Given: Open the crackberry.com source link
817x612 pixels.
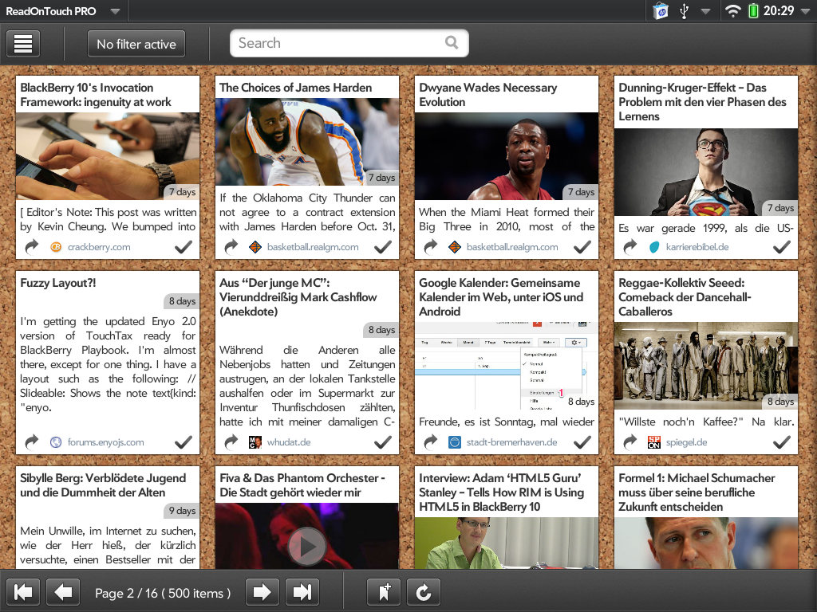Looking at the screenshot, I should [98, 247].
